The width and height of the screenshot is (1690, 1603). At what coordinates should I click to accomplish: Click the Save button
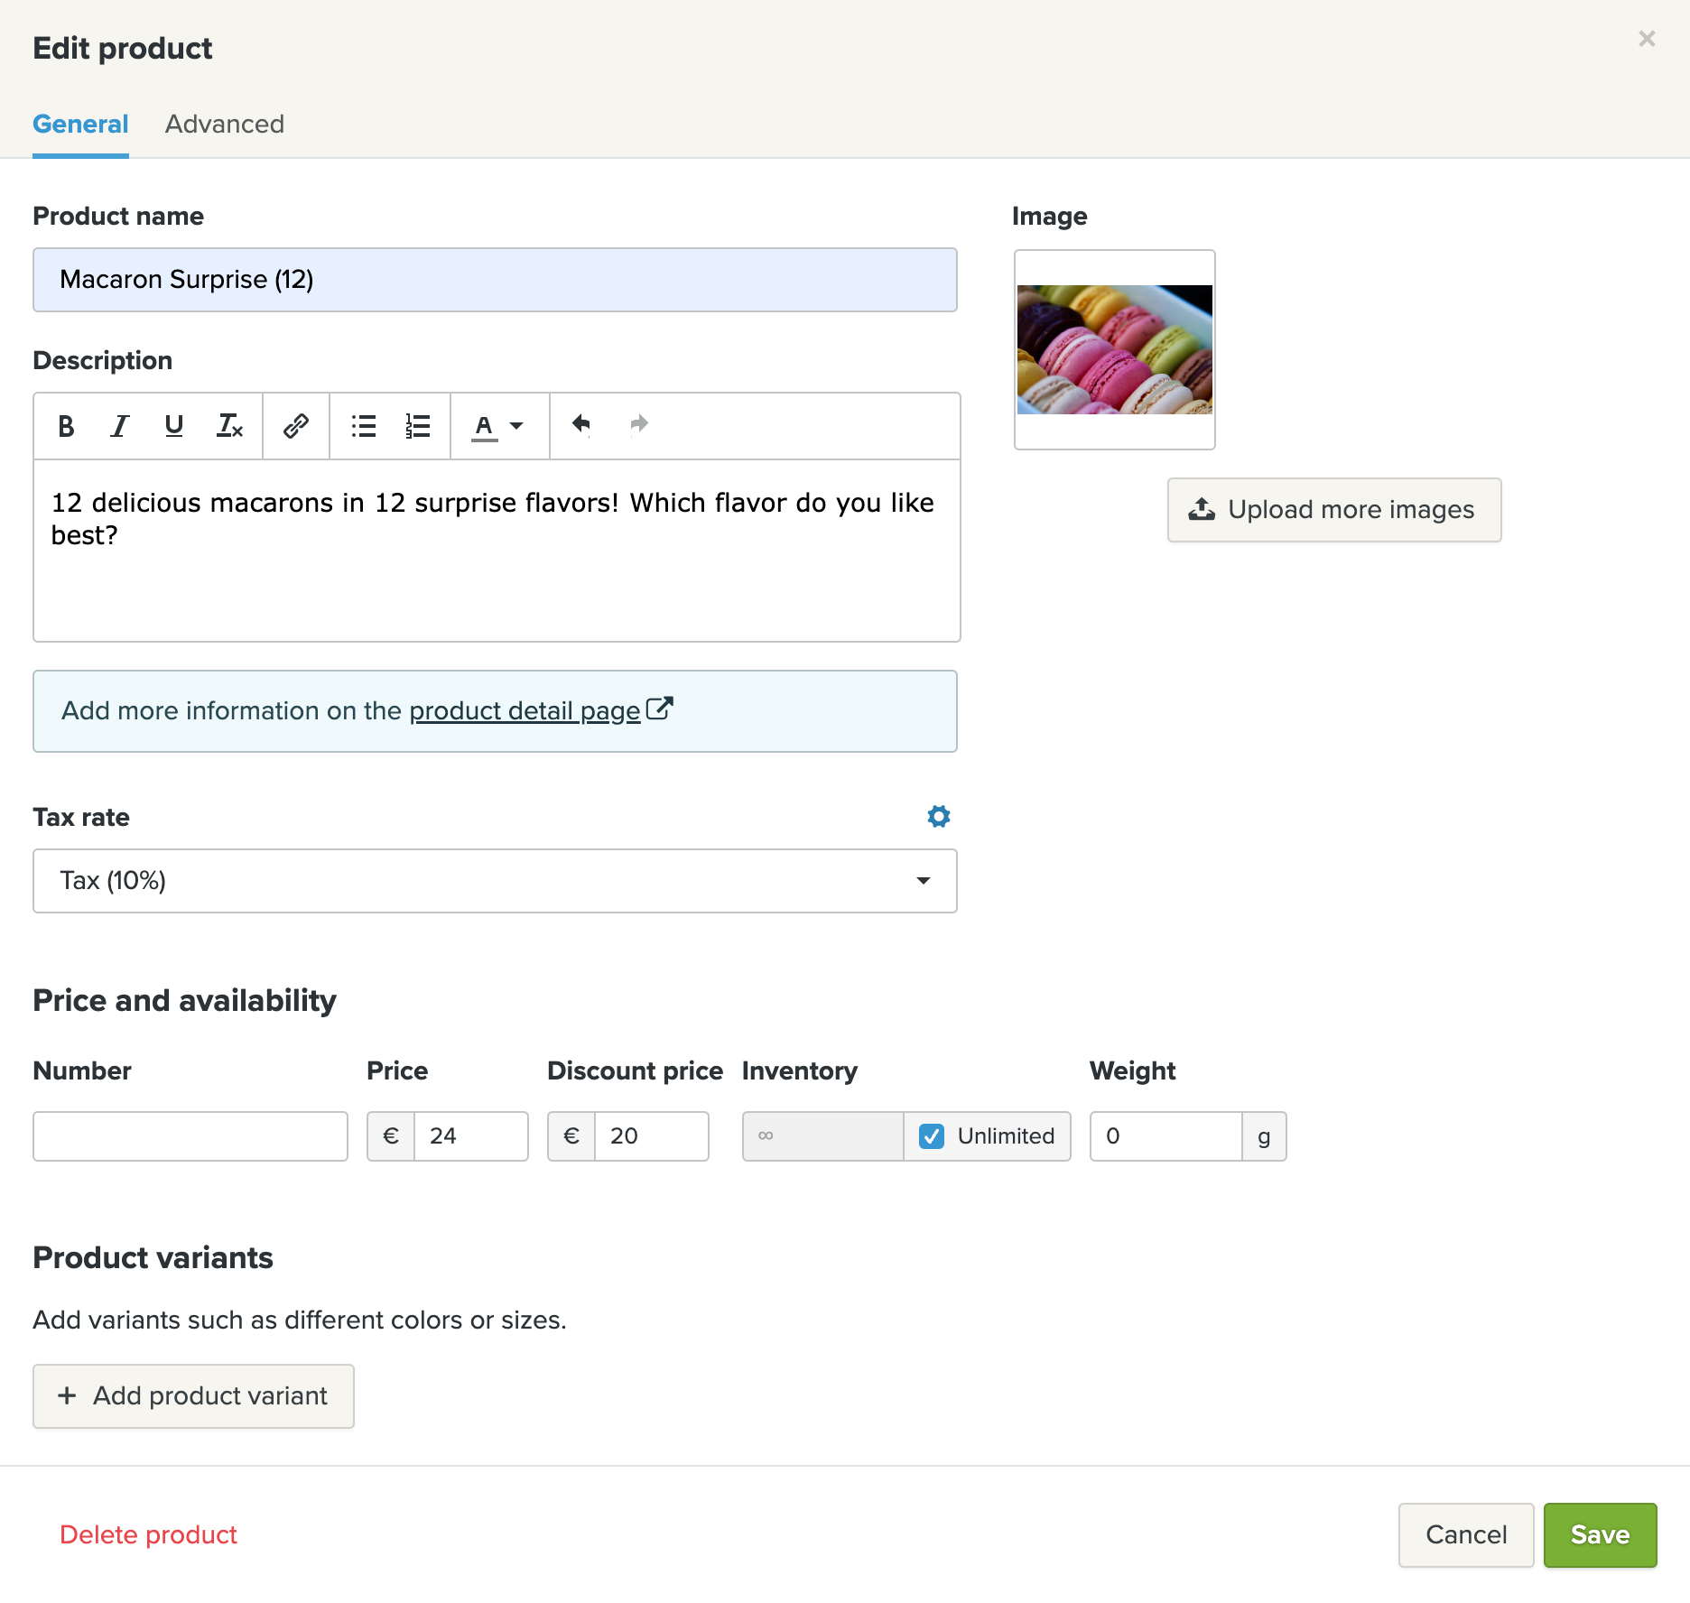[1600, 1535]
